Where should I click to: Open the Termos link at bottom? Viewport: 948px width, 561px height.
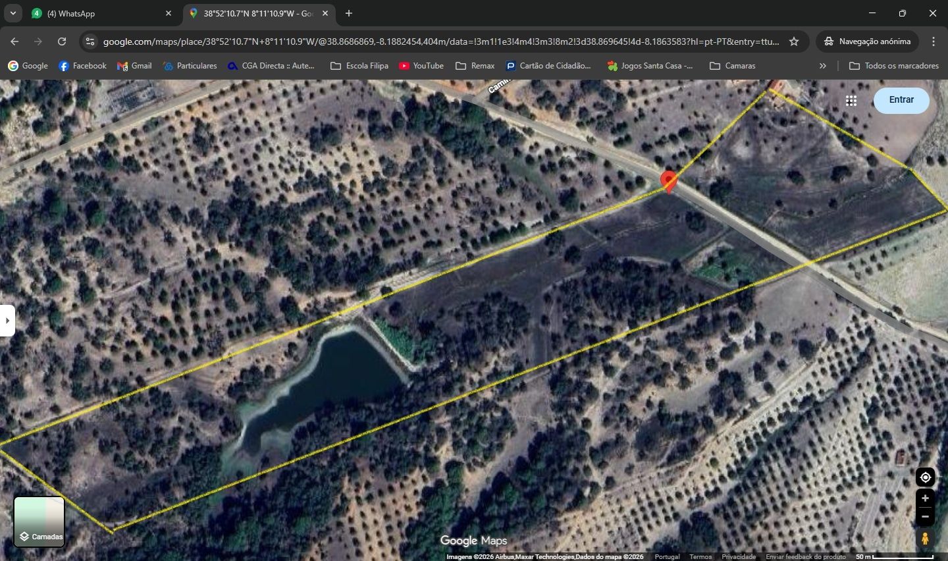[700, 557]
